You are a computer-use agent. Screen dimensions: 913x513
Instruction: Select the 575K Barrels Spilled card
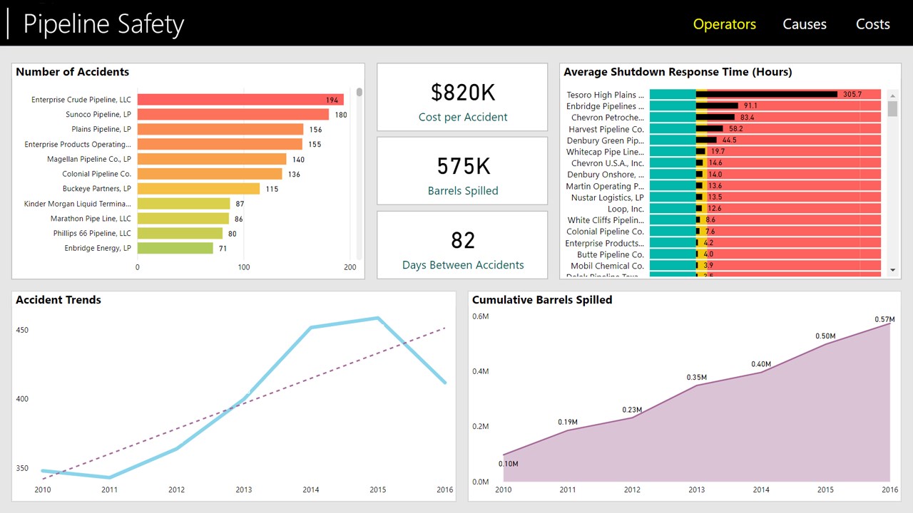pyautogui.click(x=462, y=171)
